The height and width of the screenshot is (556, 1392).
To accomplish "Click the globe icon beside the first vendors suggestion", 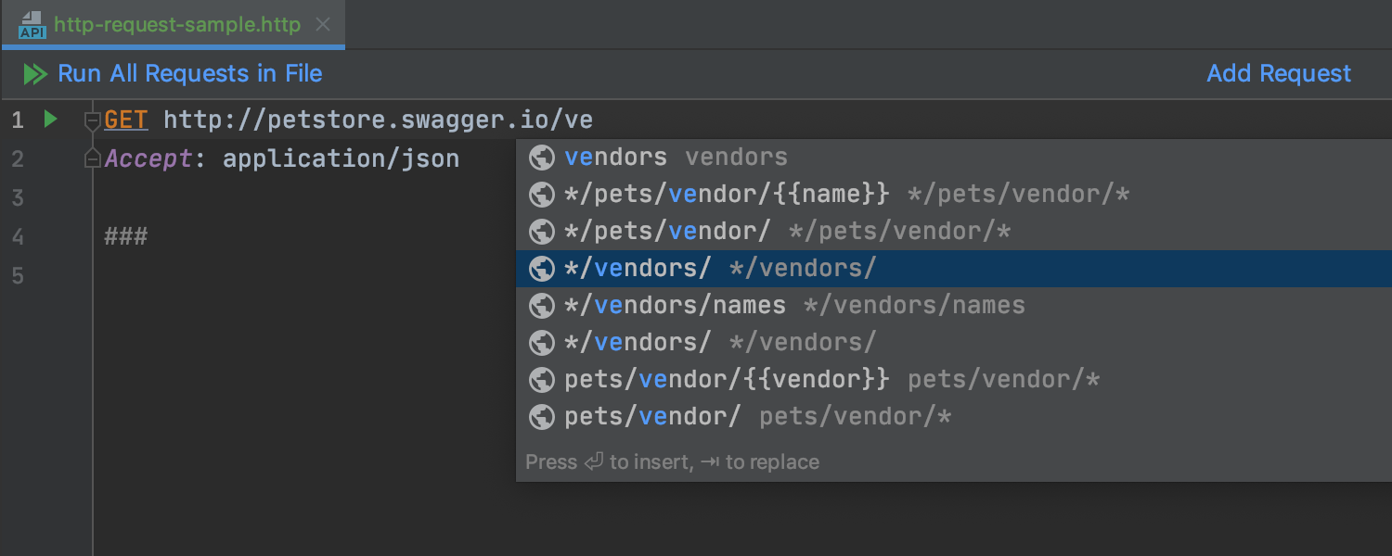I will [542, 158].
